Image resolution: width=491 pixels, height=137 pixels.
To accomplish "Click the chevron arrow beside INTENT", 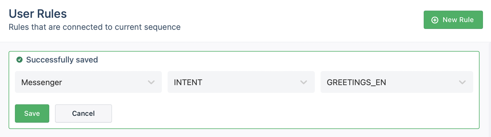I will click(304, 82).
